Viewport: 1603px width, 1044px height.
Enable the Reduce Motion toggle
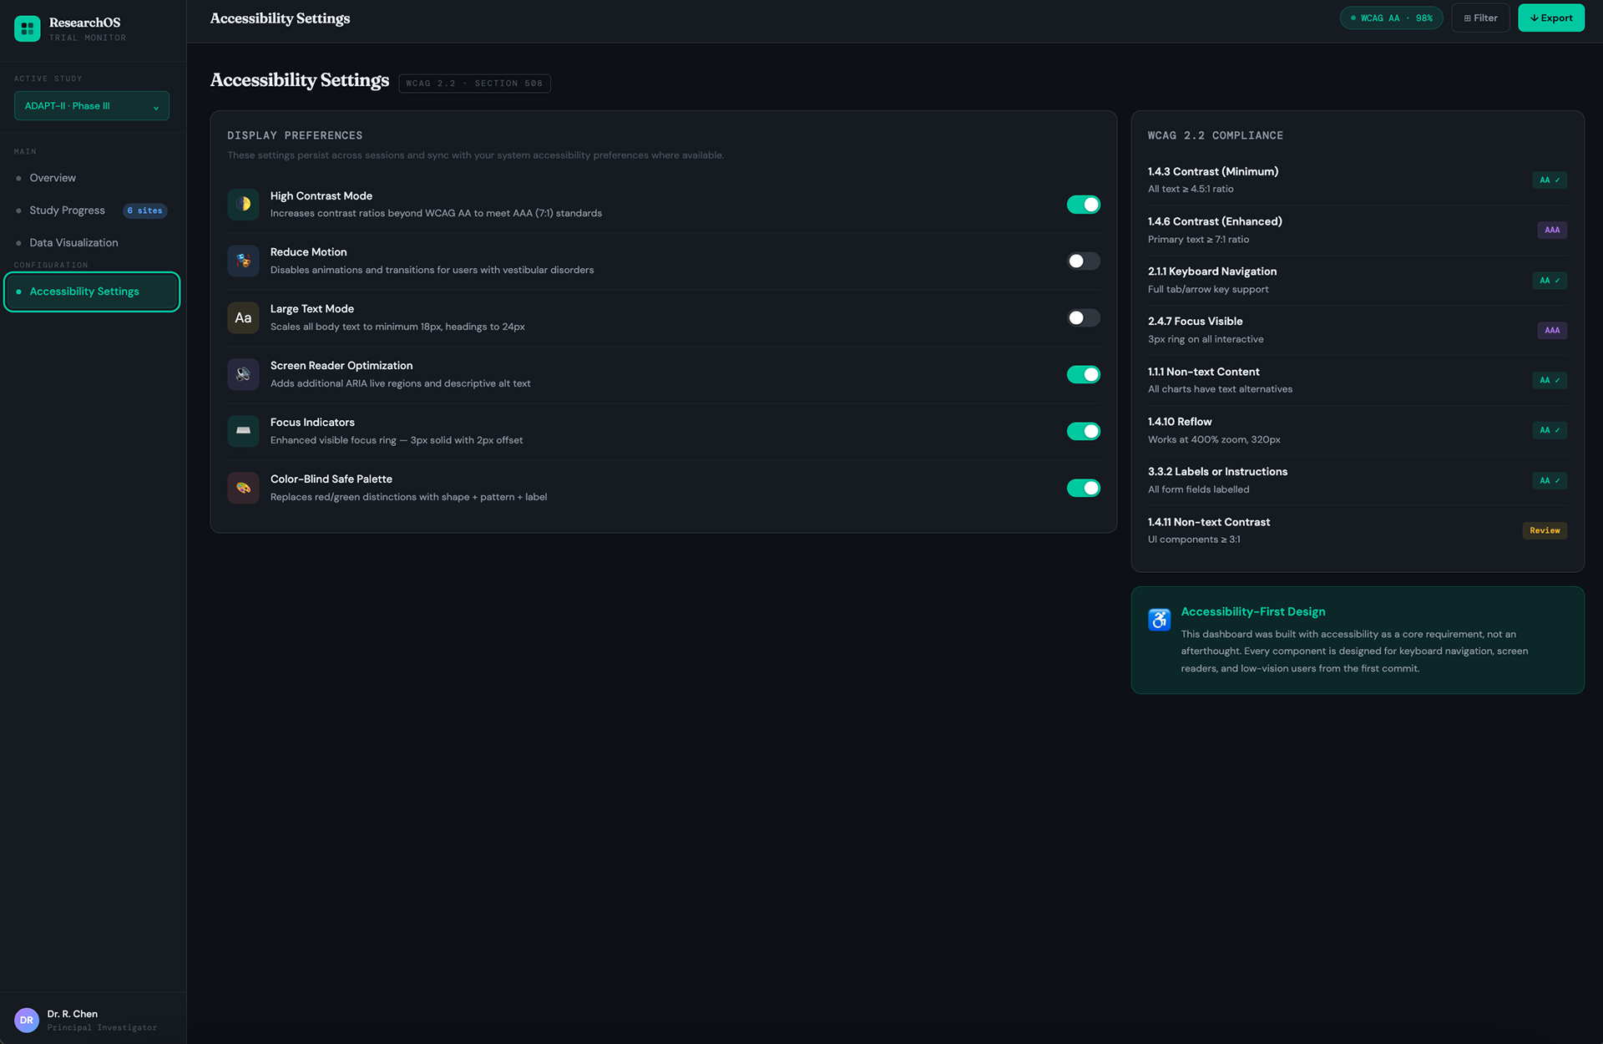click(1083, 261)
